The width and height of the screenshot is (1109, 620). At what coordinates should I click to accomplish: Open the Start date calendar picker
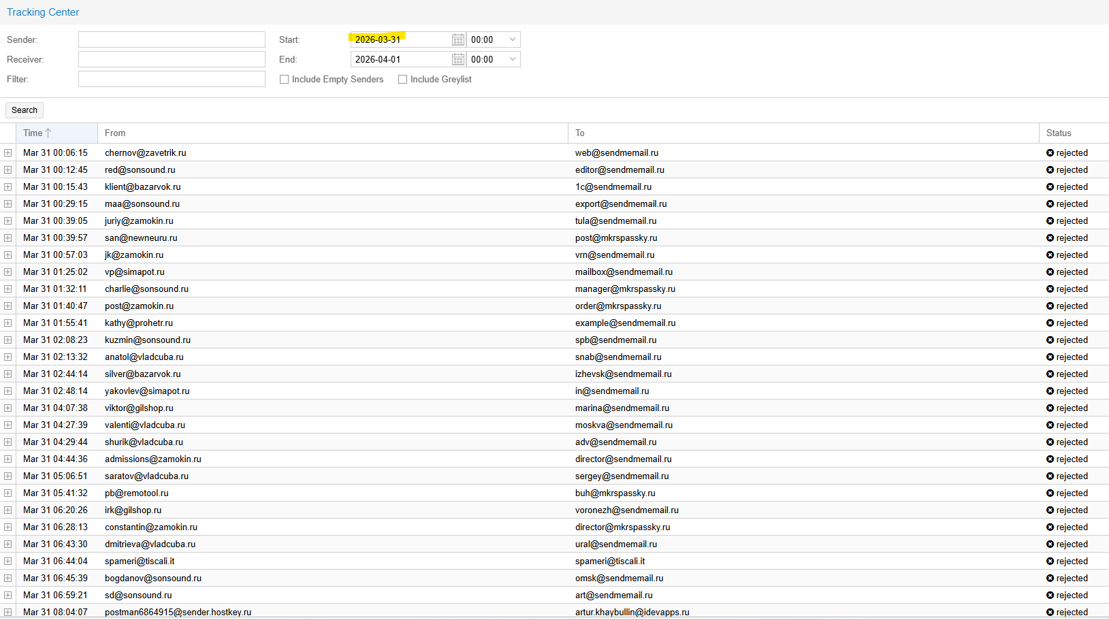click(x=458, y=40)
